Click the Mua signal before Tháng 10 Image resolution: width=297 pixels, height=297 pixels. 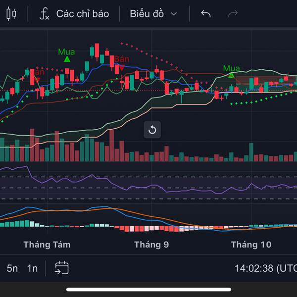coord(231,71)
